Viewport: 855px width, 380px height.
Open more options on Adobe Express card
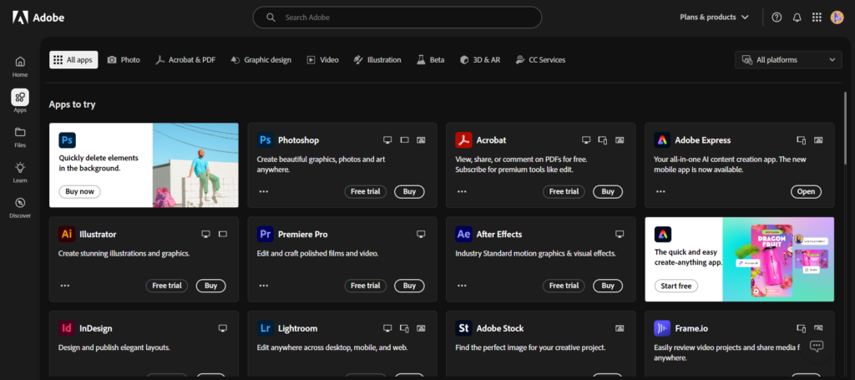660,192
